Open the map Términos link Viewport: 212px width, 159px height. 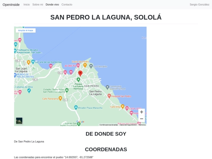(142, 125)
